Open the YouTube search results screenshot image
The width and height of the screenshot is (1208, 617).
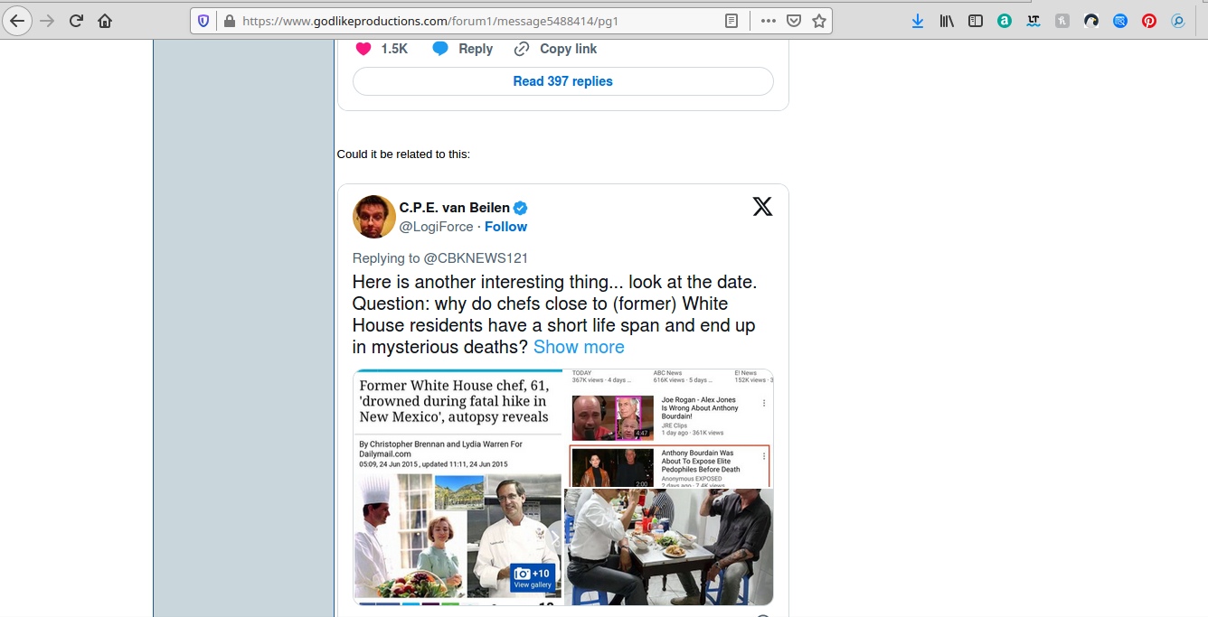coord(669,428)
